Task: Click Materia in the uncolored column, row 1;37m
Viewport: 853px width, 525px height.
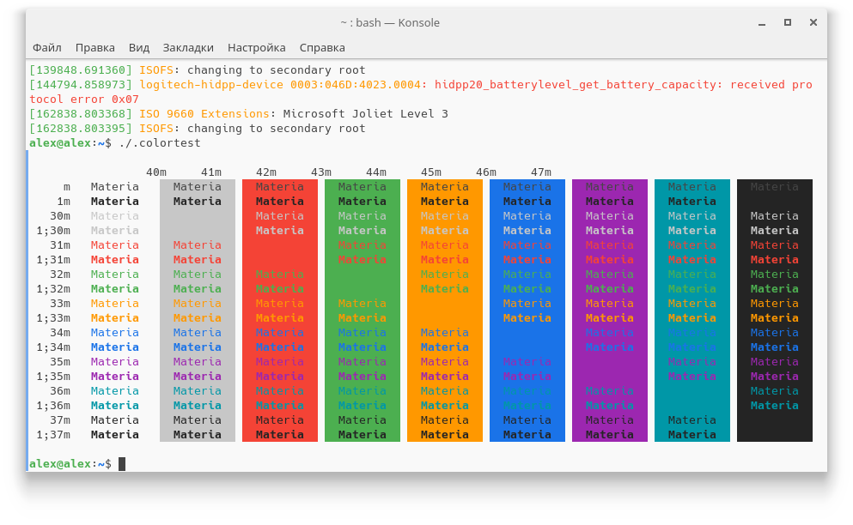Action: pyautogui.click(x=115, y=435)
